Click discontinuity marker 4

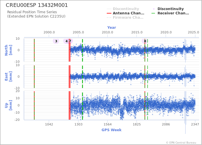(x=66, y=41)
